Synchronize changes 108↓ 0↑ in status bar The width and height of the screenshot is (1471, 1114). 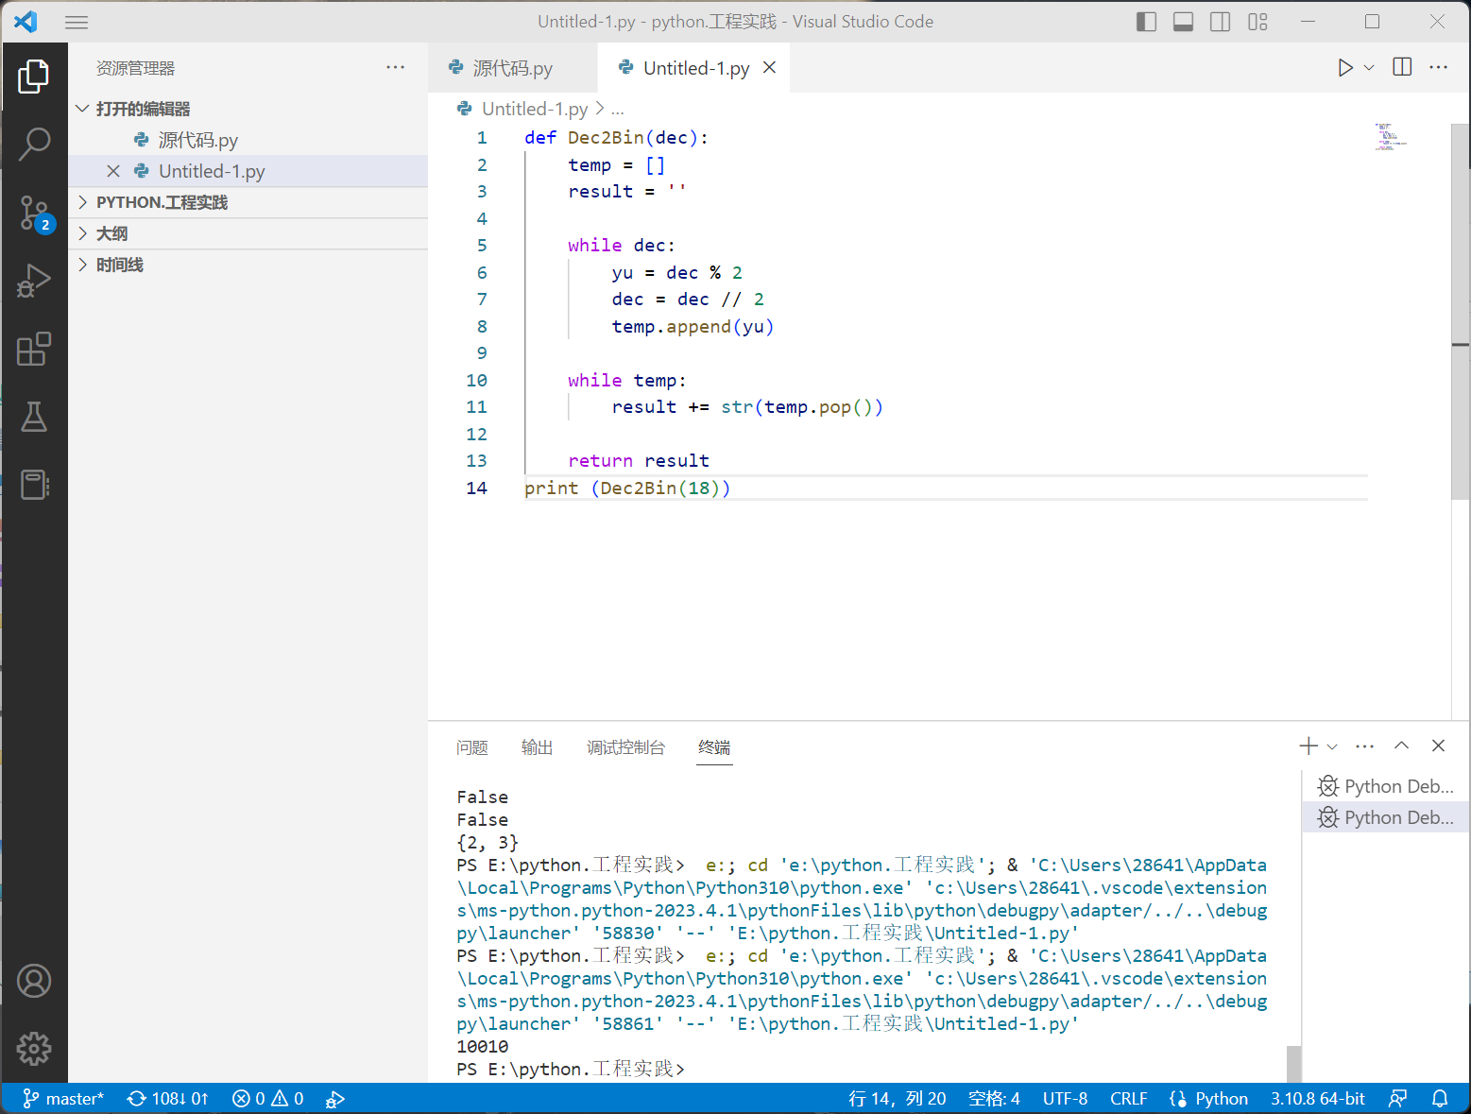point(168,1099)
